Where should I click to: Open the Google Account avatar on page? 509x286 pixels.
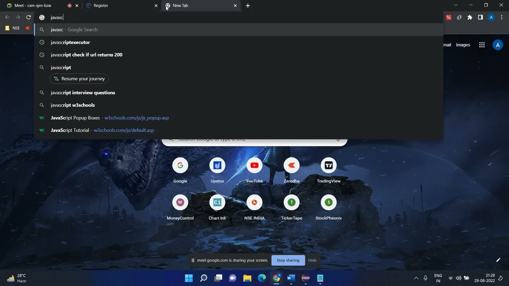click(497, 45)
